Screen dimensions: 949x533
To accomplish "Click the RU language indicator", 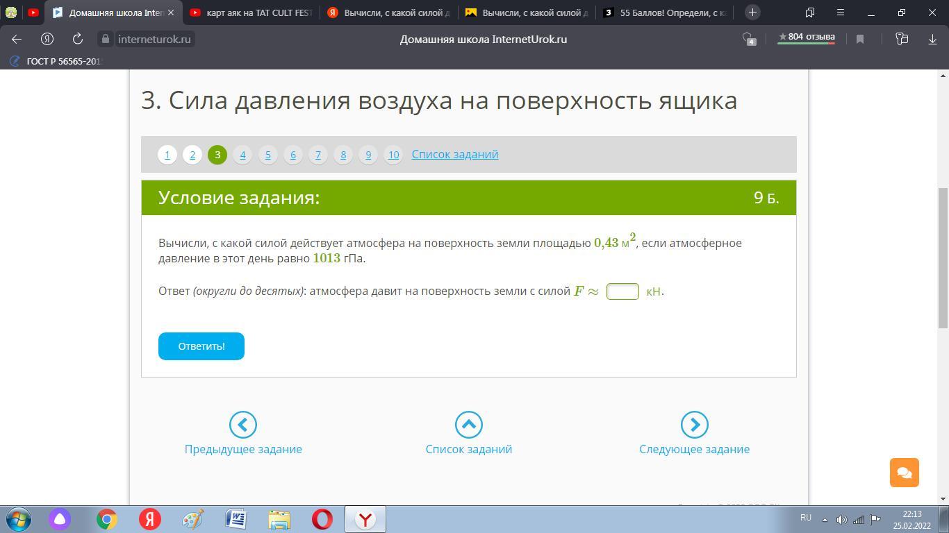I will pyautogui.click(x=806, y=518).
